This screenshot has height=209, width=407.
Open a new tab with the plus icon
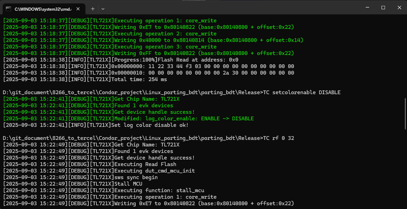[92, 9]
